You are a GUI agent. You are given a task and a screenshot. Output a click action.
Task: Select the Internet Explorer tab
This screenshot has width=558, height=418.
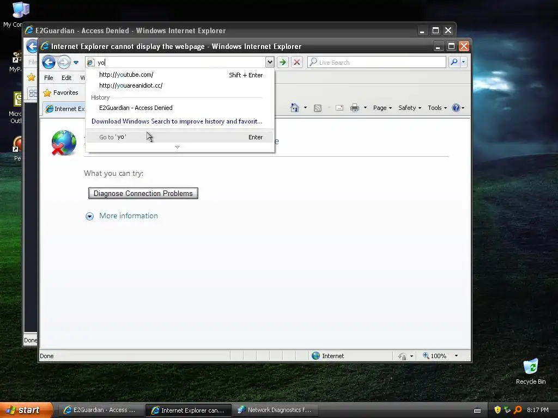(x=65, y=109)
